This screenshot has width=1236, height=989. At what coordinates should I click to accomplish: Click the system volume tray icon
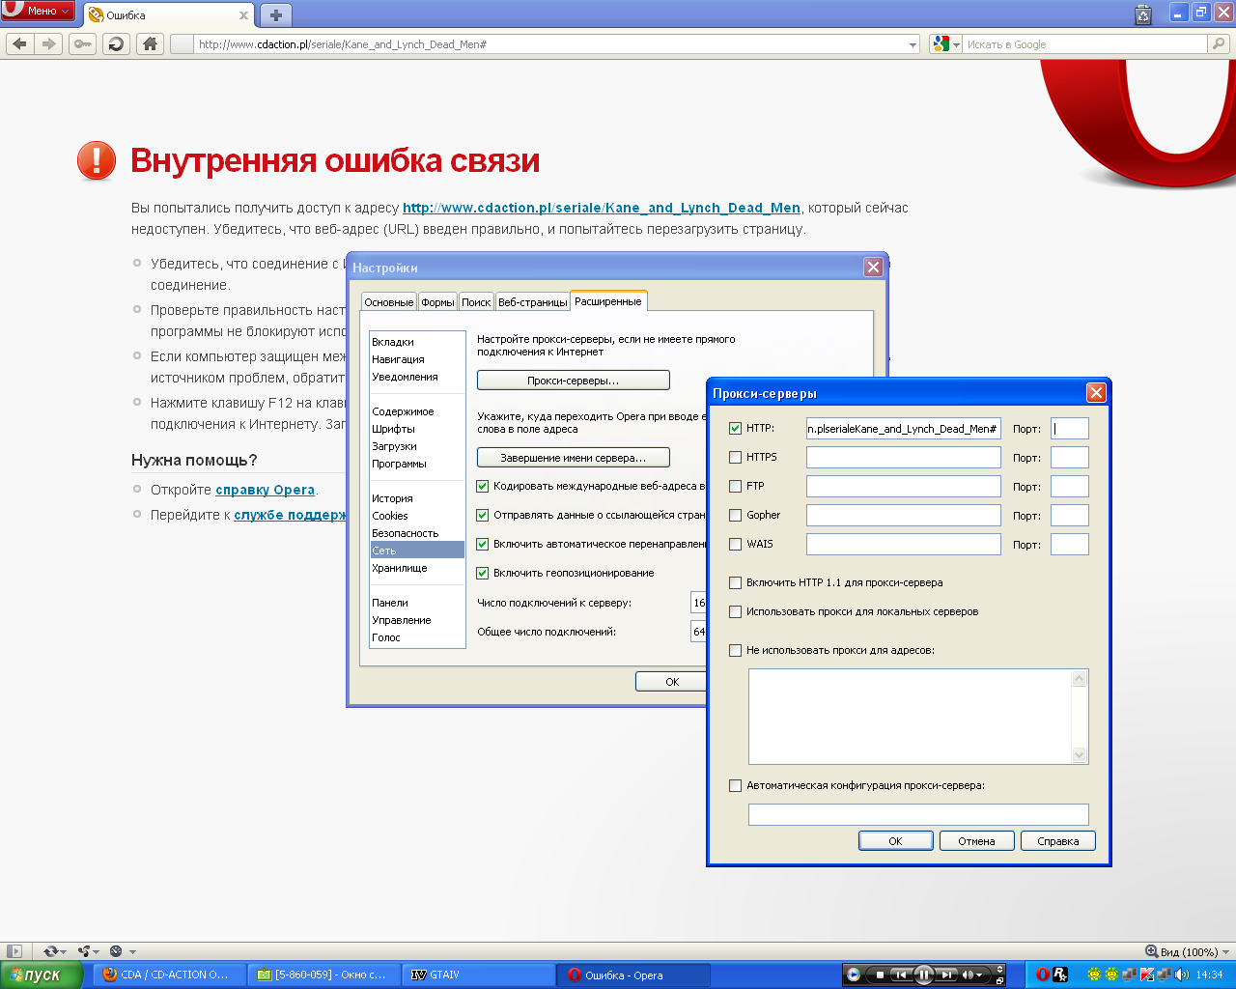[1182, 975]
